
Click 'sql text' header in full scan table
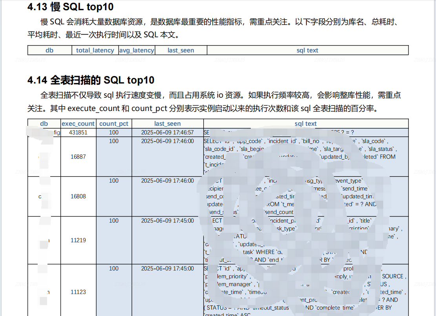click(x=306, y=123)
